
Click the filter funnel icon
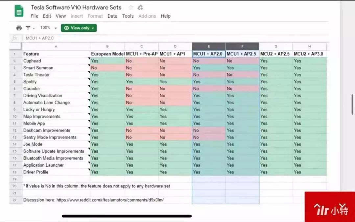click(28, 28)
